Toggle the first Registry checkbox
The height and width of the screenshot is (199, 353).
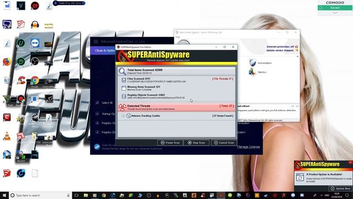coord(97,123)
